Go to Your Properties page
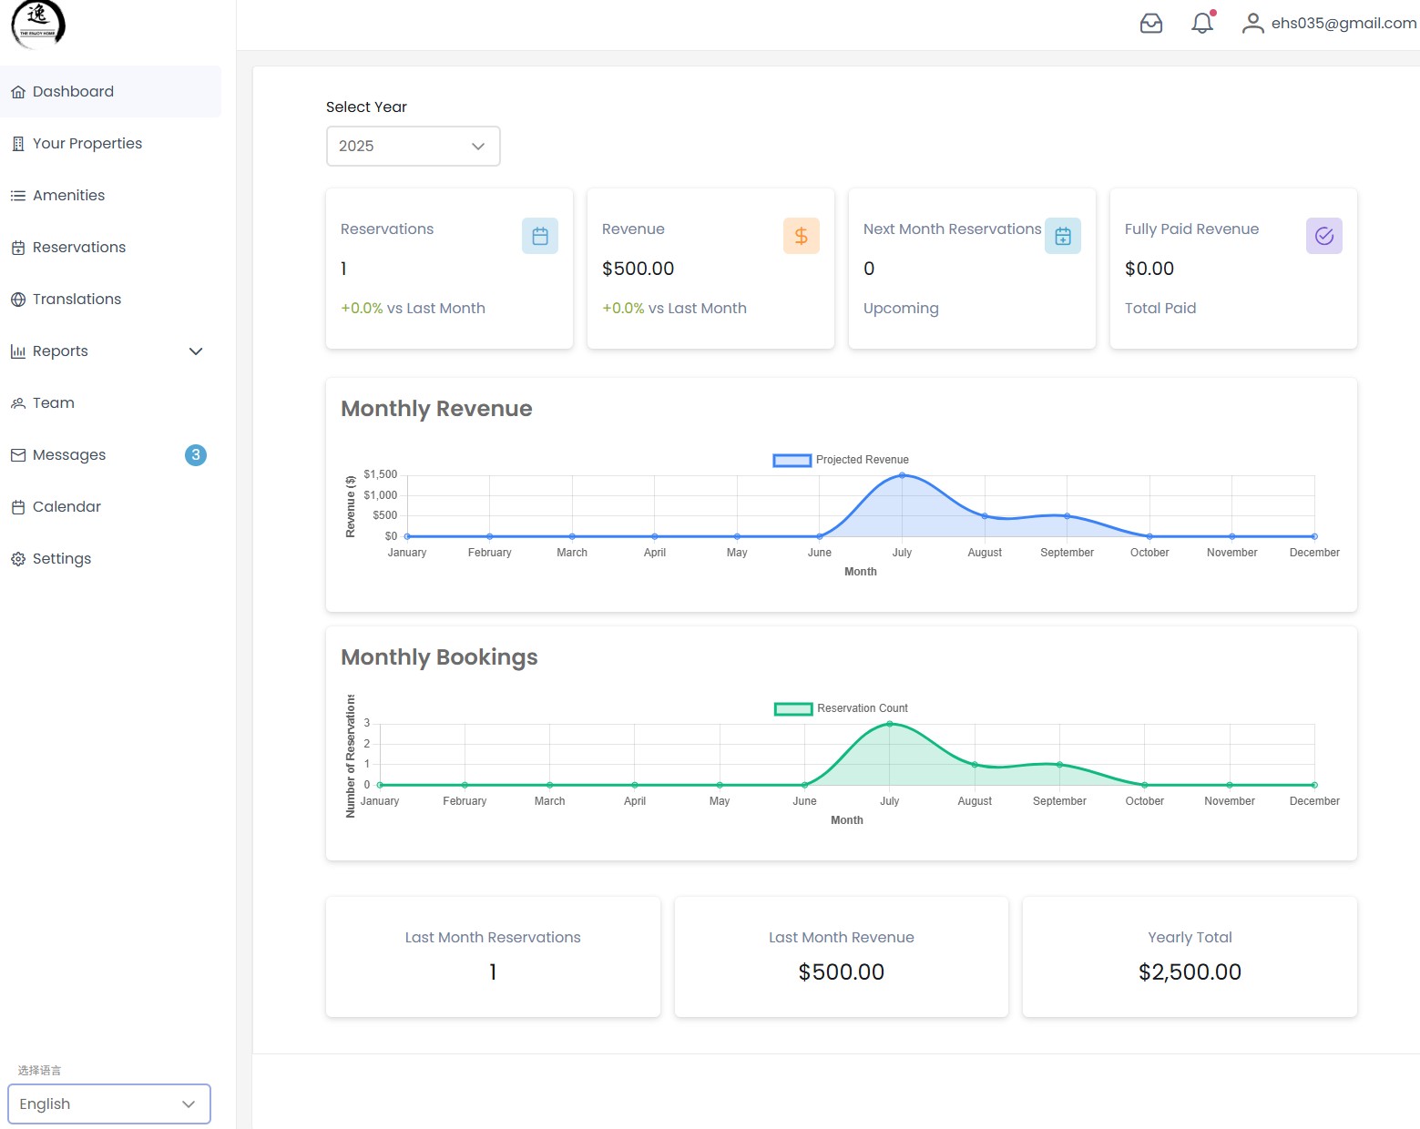This screenshot has height=1129, width=1420. tap(87, 144)
